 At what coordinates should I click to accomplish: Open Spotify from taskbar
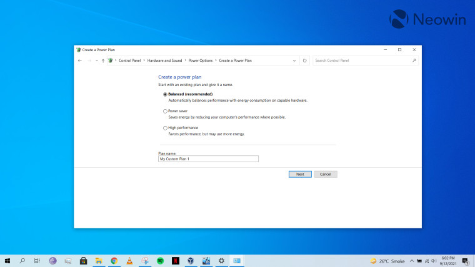click(160, 261)
